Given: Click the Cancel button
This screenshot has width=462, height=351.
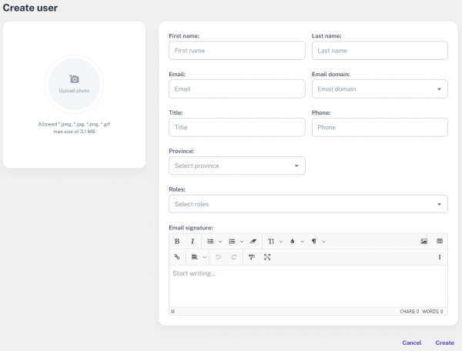Looking at the screenshot, I should (x=411, y=343).
